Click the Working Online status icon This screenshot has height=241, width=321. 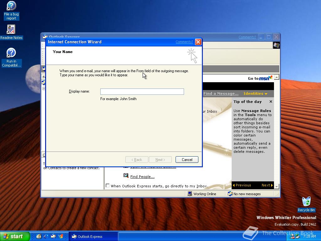point(190,194)
